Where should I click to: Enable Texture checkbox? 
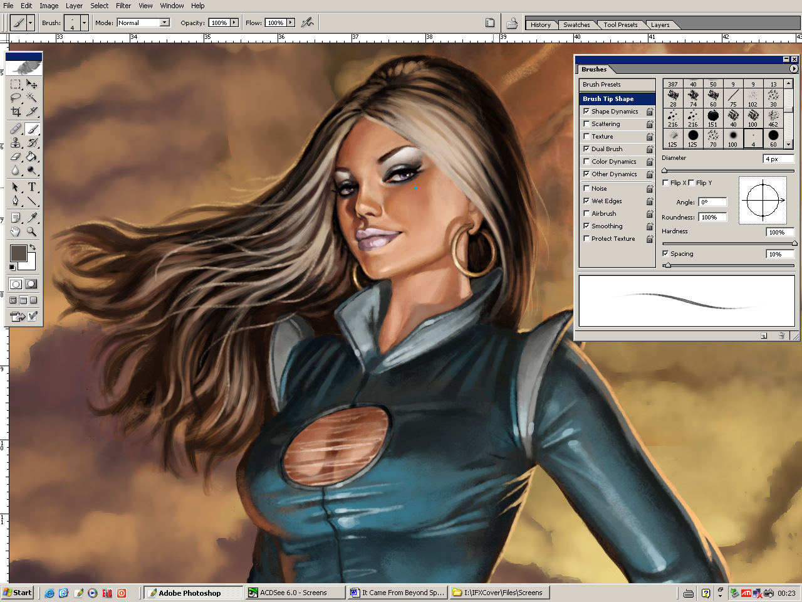586,136
